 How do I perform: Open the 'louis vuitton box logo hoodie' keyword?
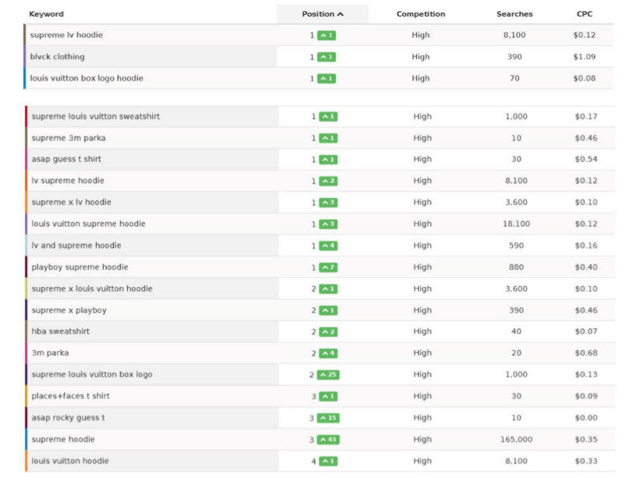[x=86, y=78]
